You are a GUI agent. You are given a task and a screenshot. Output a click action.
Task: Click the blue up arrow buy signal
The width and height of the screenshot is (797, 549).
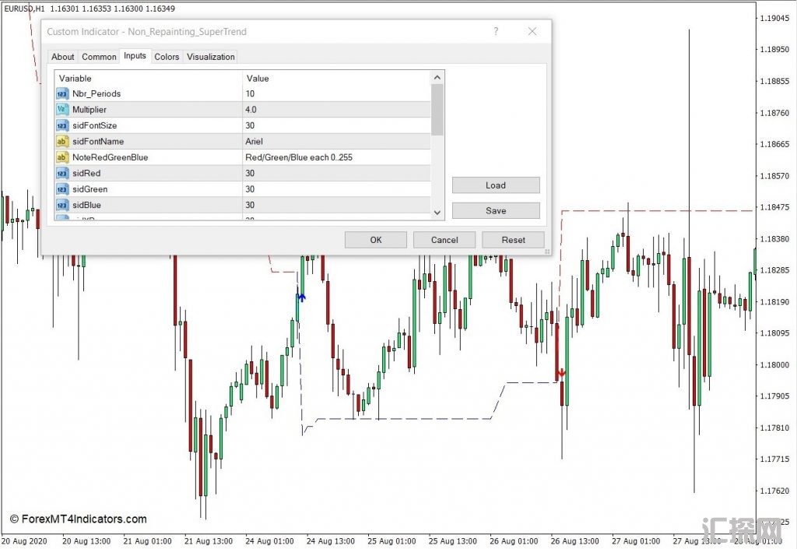tap(301, 297)
